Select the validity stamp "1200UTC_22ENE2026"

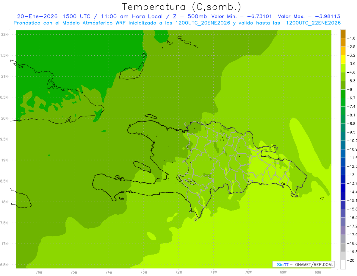(x=313, y=23)
